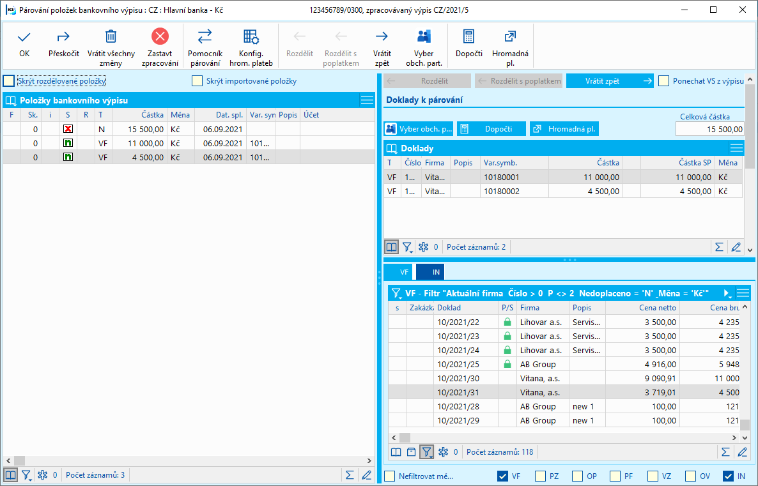
Task: Enable Skrýt rozdělované položky checkbox
Action: click(9, 81)
